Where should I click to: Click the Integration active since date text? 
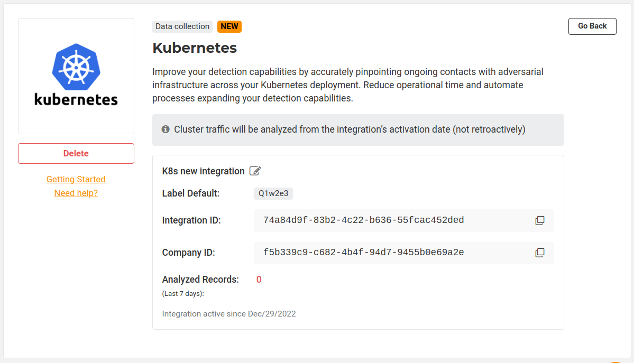pos(229,314)
